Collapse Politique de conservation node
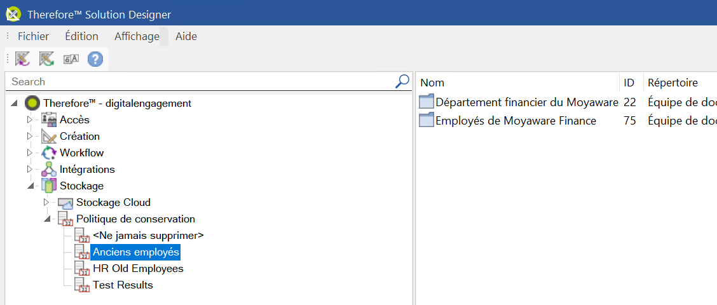717x305 pixels. [46, 219]
